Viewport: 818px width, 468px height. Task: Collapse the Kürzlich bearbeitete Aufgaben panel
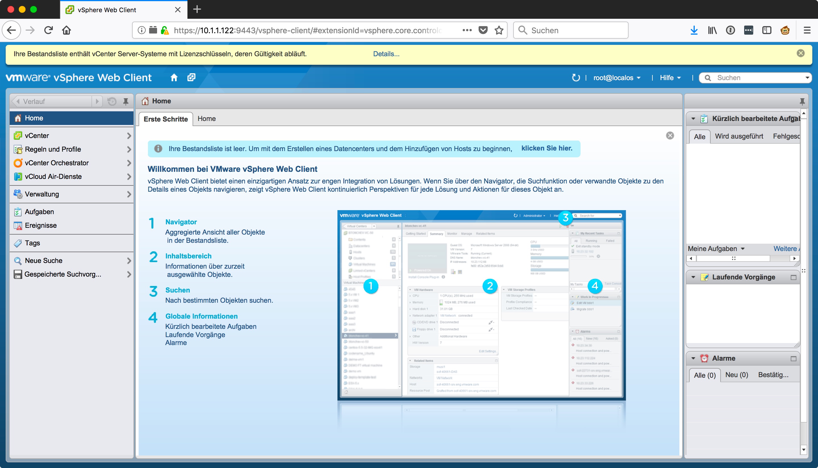pyautogui.click(x=693, y=119)
